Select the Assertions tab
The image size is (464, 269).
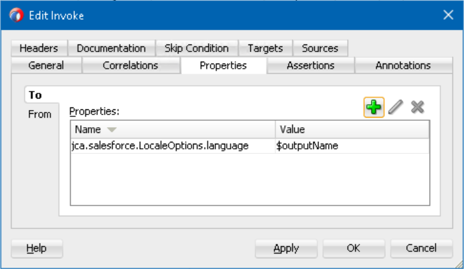click(310, 66)
